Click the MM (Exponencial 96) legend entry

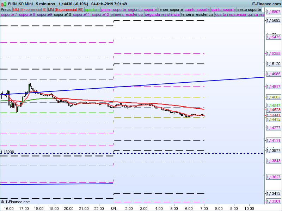click(x=66, y=9)
